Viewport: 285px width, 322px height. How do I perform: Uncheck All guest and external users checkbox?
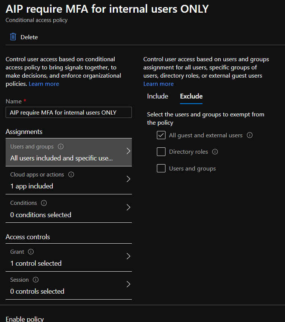[x=161, y=135]
